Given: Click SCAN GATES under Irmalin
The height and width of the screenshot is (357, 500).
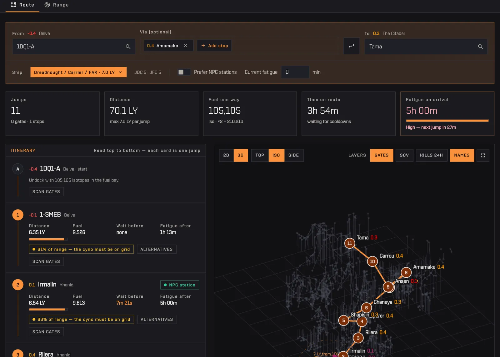Looking at the screenshot, I should 46,332.
